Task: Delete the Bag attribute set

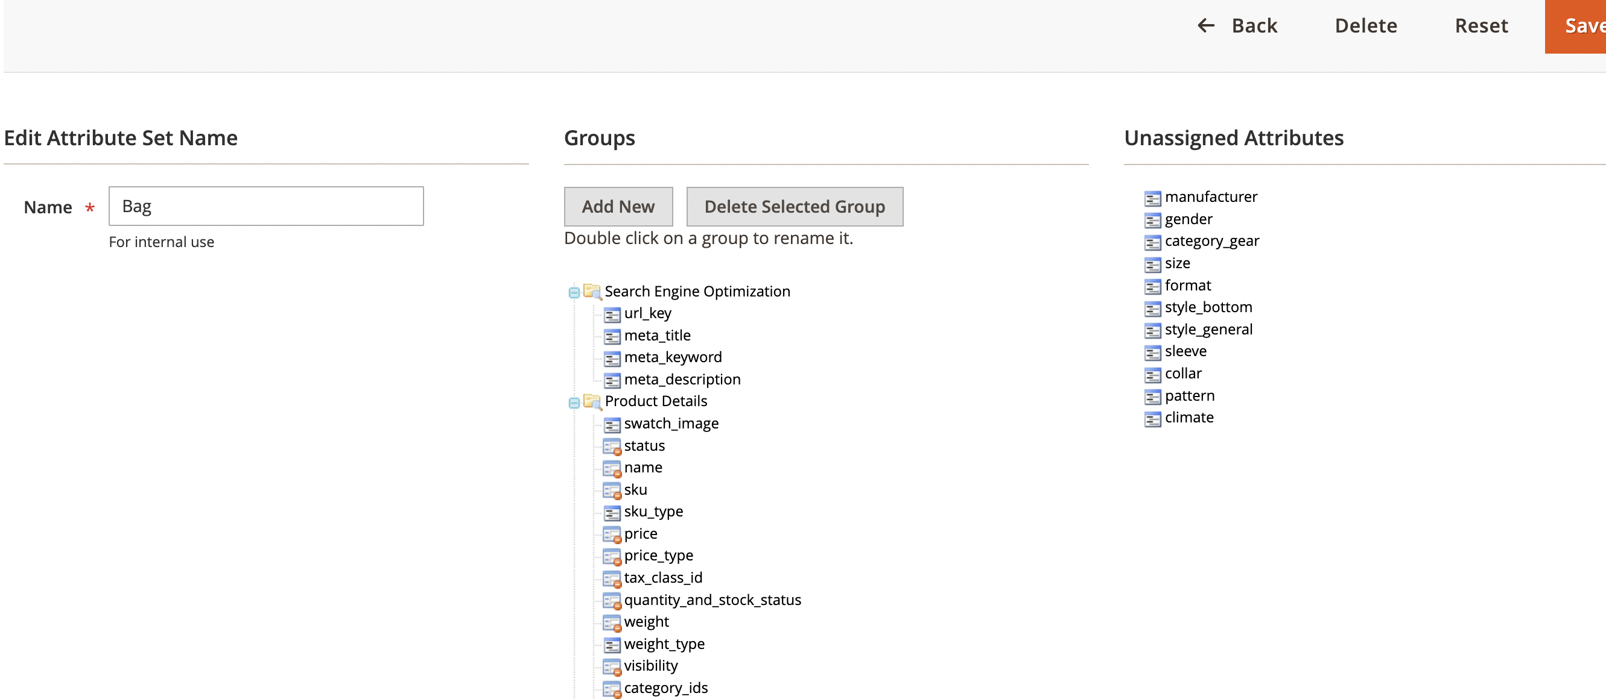Action: [1365, 25]
